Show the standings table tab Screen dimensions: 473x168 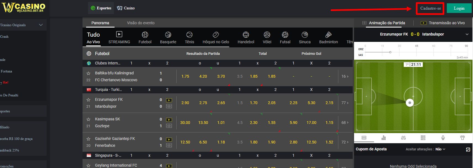click(x=423, y=138)
